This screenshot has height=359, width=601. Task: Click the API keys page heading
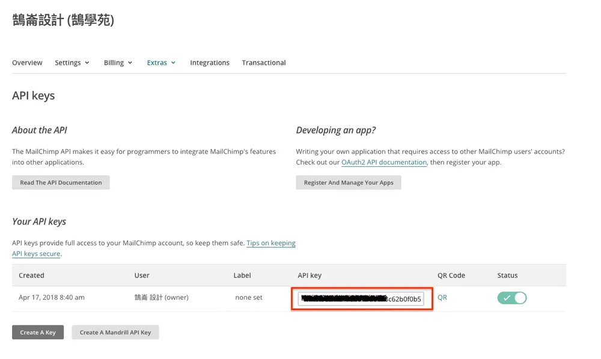click(x=33, y=95)
